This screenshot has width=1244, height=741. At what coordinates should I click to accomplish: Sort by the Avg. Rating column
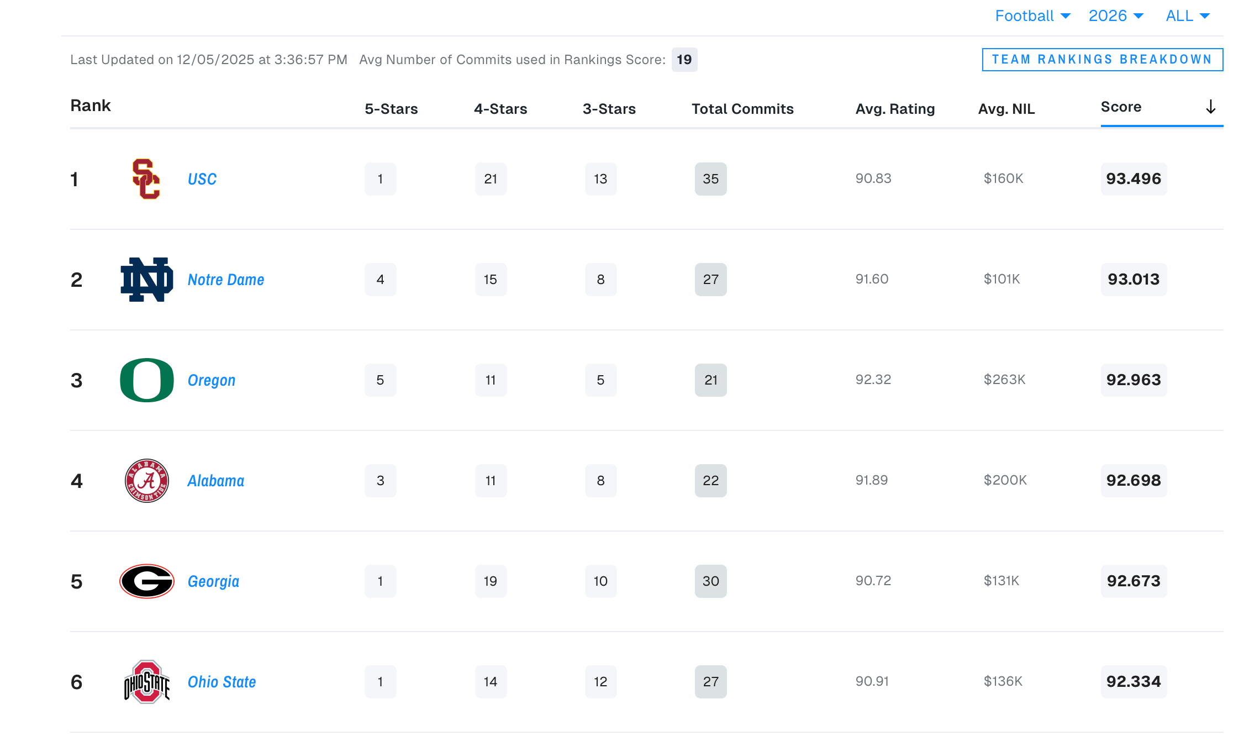click(x=894, y=109)
